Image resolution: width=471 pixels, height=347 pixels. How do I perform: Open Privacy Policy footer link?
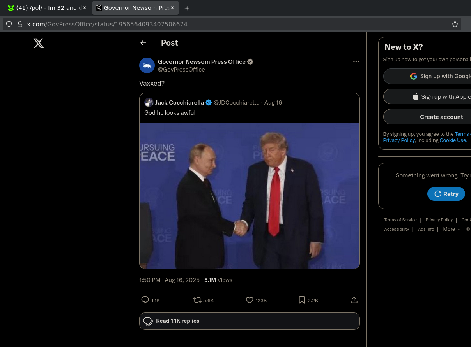point(439,220)
